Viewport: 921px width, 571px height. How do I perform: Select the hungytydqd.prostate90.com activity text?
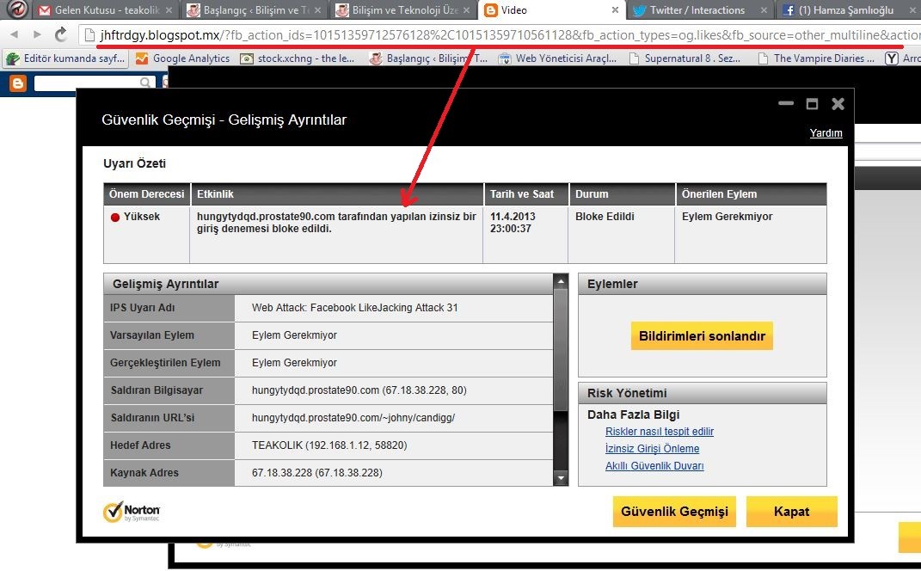[336, 223]
